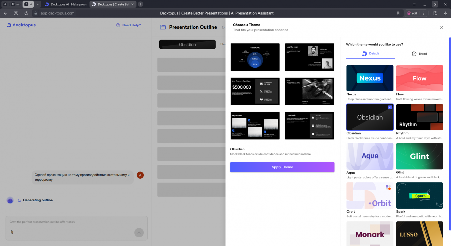Viewport: 451px width, 246px height.
Task: Click 'Sleek black tones exude confidence and refined minimalism.'
Action: (x=271, y=154)
